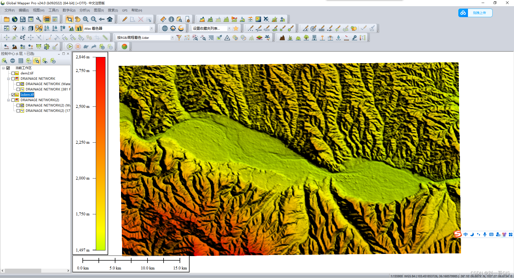
Task: Open the 图层(Y) menu
Action: click(x=99, y=10)
